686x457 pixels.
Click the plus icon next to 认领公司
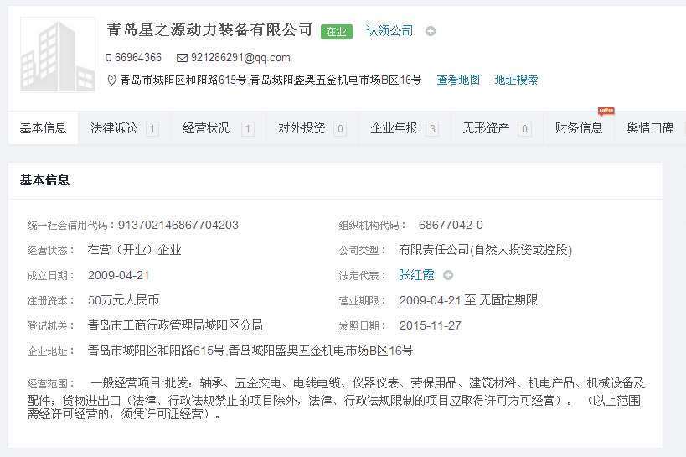[x=431, y=31]
